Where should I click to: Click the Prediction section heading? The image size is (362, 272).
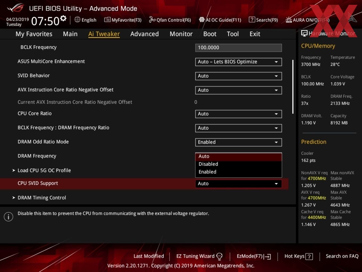point(314,142)
